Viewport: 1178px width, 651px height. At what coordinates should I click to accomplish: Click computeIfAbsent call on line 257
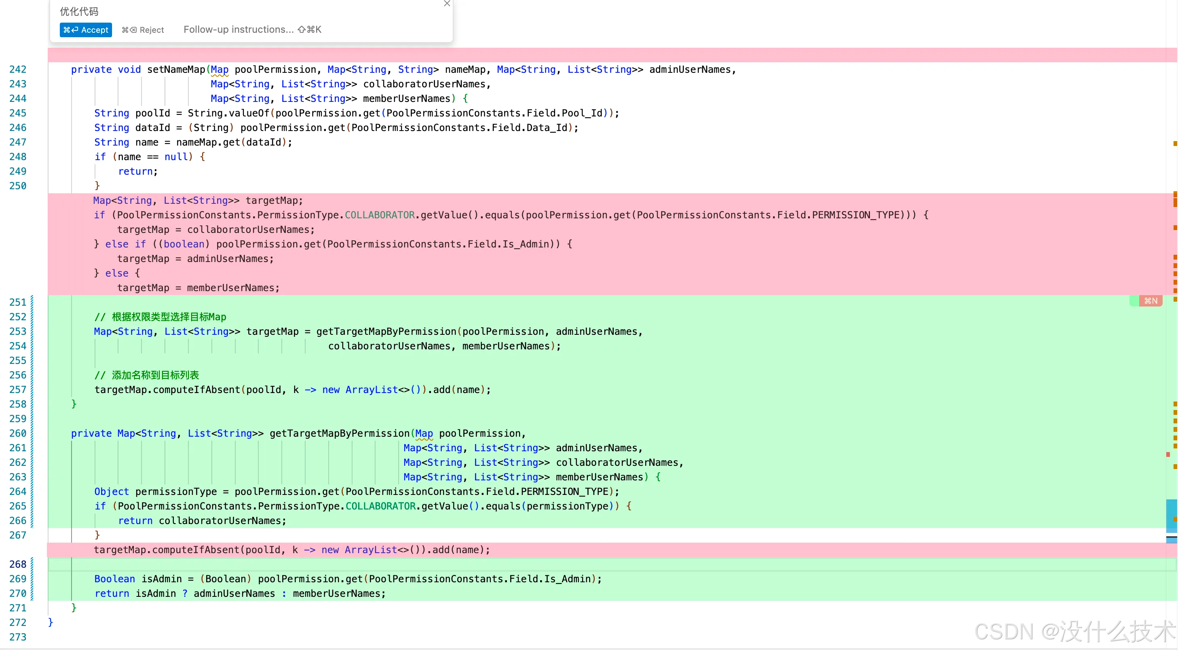[196, 390]
